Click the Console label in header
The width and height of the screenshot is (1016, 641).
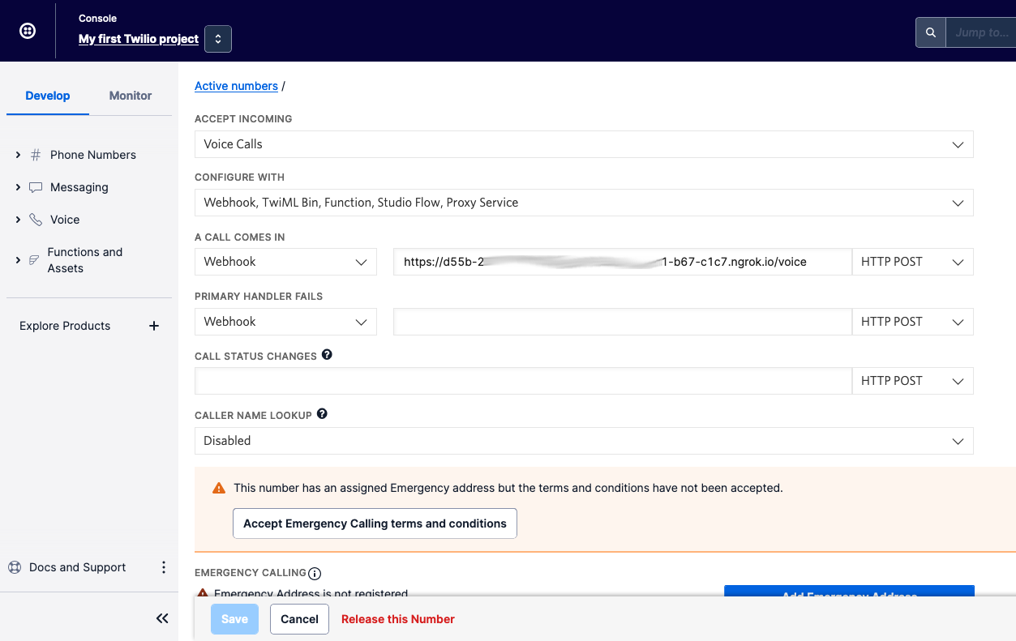97,18
